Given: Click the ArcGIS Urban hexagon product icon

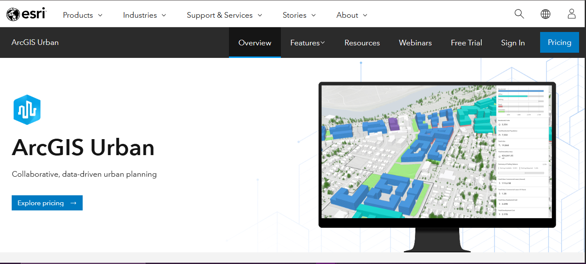Looking at the screenshot, I should pyautogui.click(x=27, y=109).
